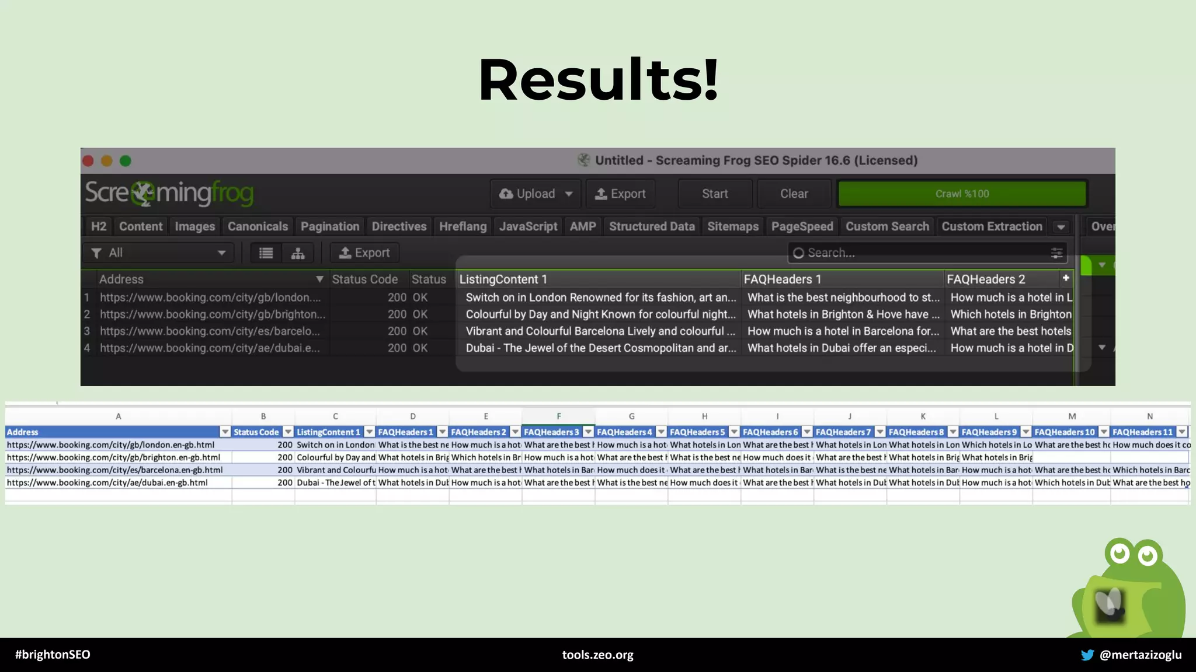This screenshot has height=672, width=1196.
Task: Select the Custom Search tab
Action: pyautogui.click(x=887, y=226)
